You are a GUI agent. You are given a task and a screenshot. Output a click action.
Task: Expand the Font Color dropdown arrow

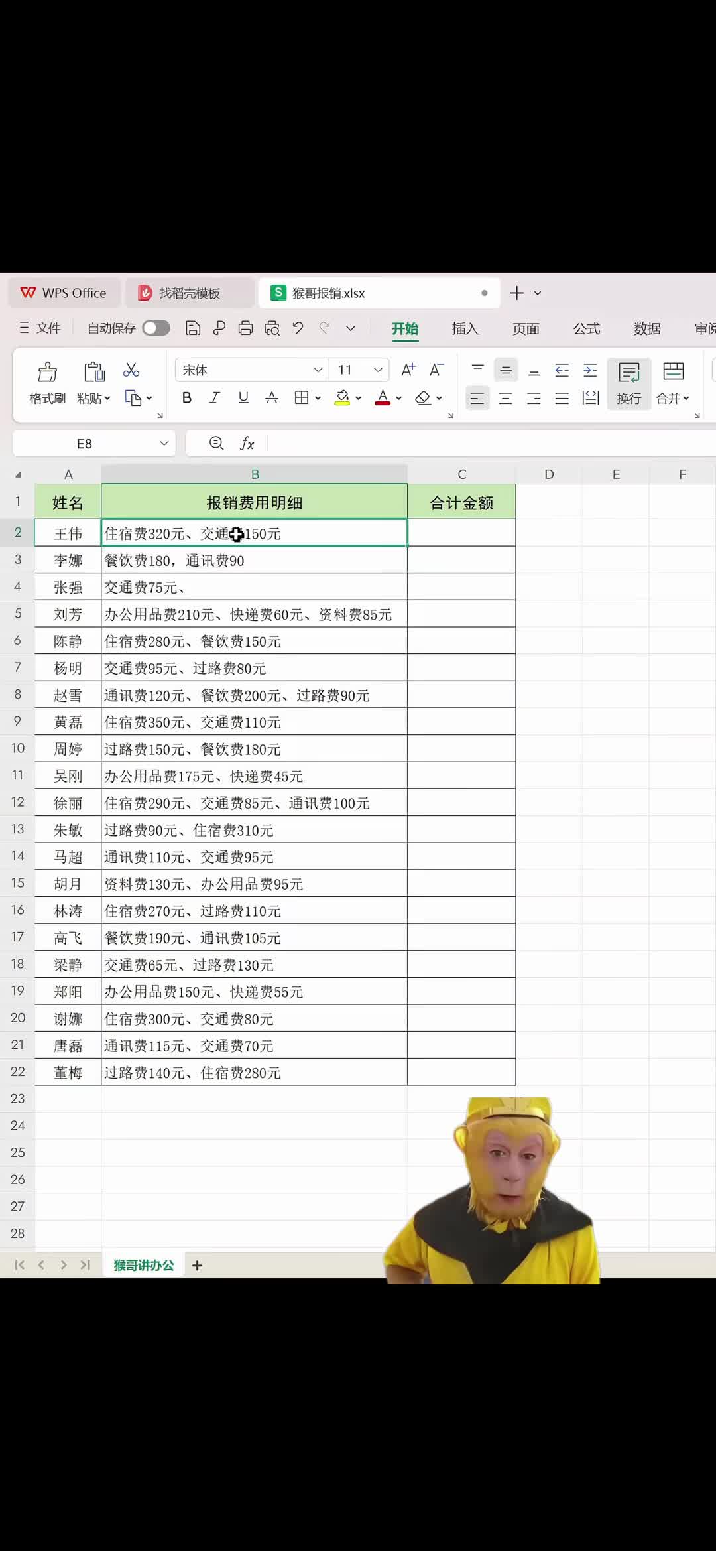pos(398,398)
